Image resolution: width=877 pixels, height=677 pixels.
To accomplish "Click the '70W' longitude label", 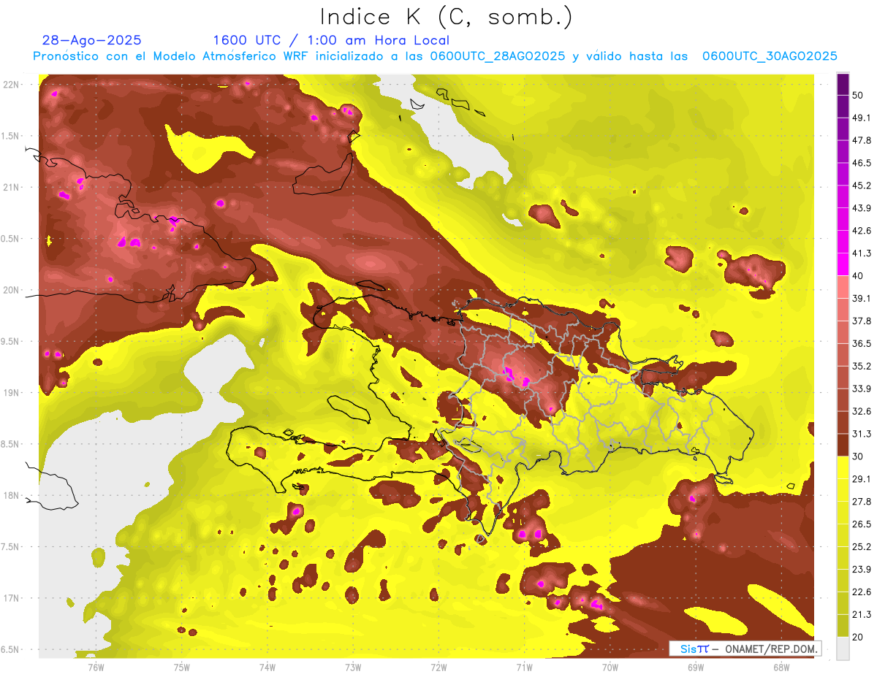I will coord(610,667).
